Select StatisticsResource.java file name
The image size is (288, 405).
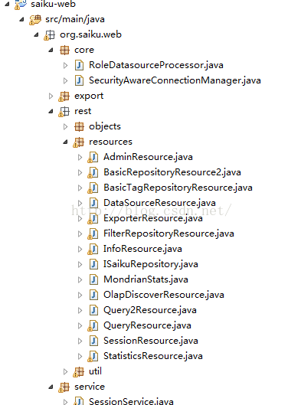click(153, 356)
